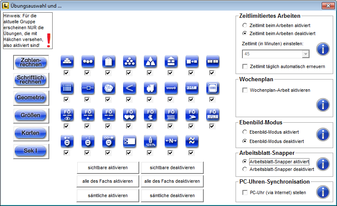Click the FÖ KURS exercise icon

click(212, 114)
